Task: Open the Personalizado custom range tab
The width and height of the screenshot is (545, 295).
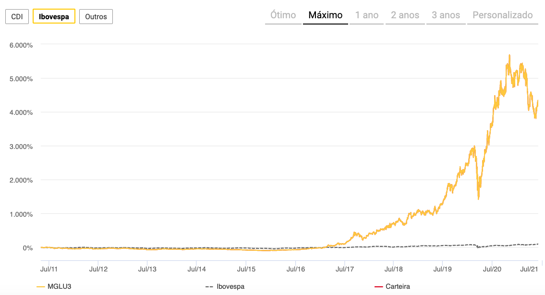Action: coord(503,15)
